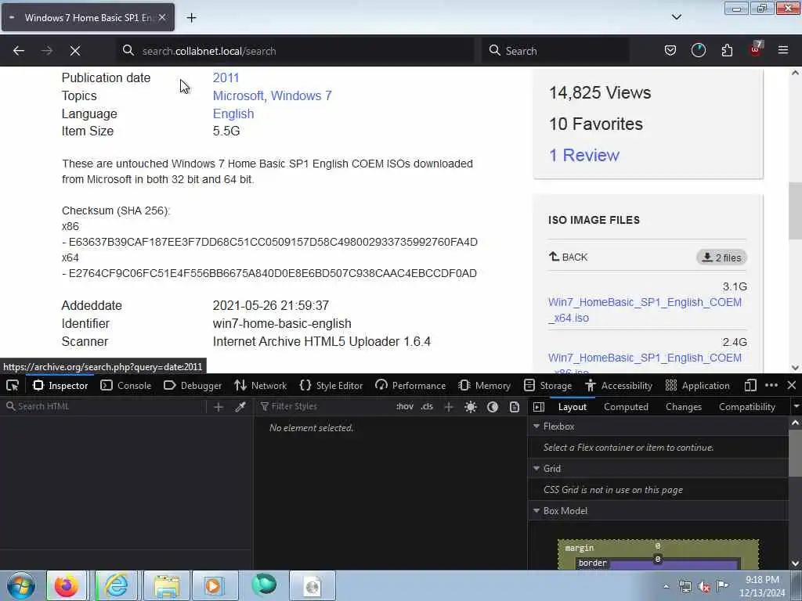Screen dimensions: 802x601
Task: Click the Filter Styles field
Action: [323, 407]
